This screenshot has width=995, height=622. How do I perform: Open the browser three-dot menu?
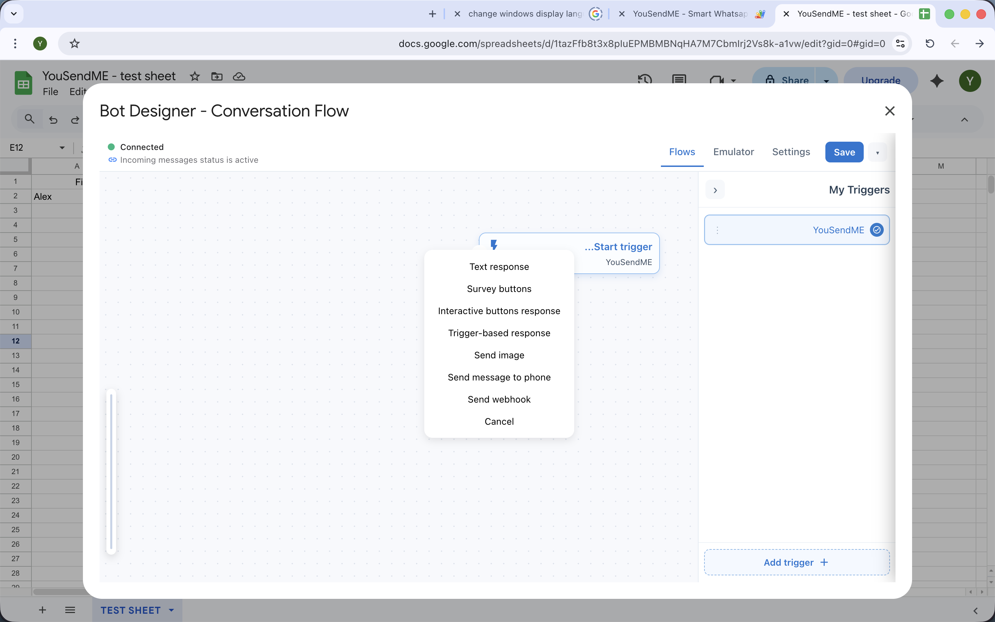(15, 44)
